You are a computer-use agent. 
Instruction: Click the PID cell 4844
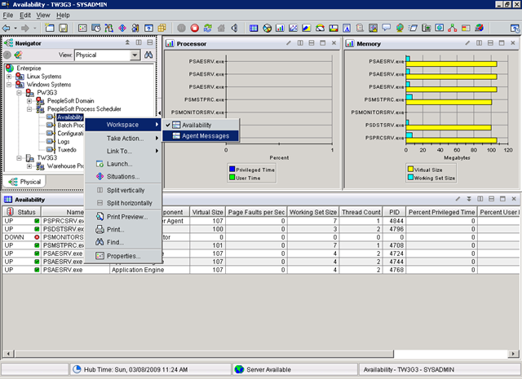(394, 221)
